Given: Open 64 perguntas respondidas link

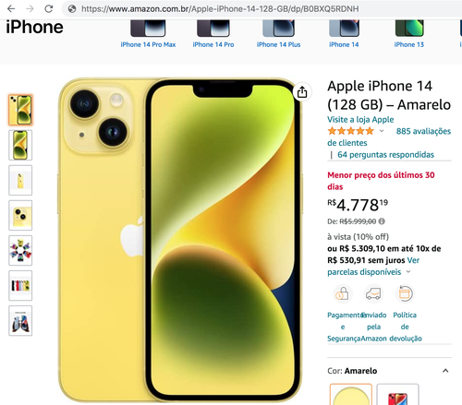Looking at the screenshot, I should click(x=385, y=155).
